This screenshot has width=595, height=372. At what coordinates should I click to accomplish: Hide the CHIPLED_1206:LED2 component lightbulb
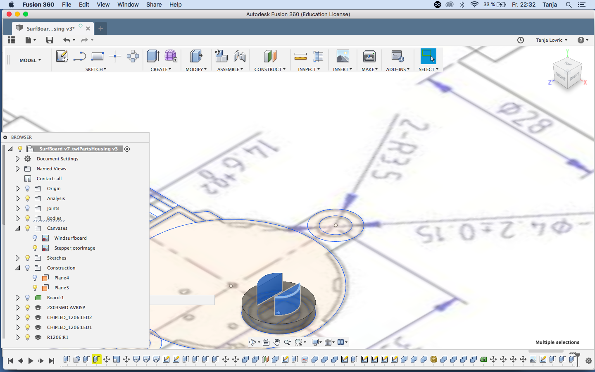[28, 317]
